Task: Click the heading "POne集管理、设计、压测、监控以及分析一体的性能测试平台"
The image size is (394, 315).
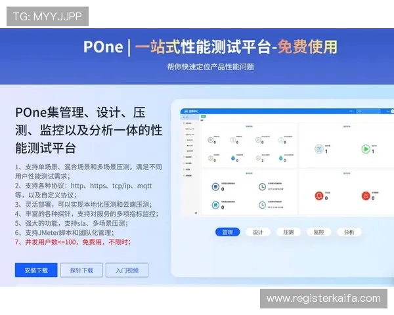Action: (x=89, y=130)
